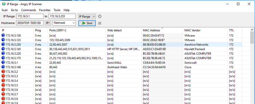This screenshot has width=255, height=104.
Task: Select MAC address BC:EE:7B:9E:AB:61
Action: [x=154, y=53]
